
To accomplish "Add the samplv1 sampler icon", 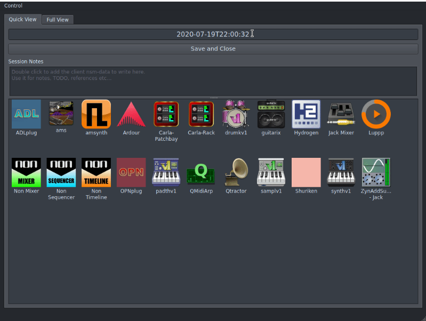I will [x=271, y=173].
